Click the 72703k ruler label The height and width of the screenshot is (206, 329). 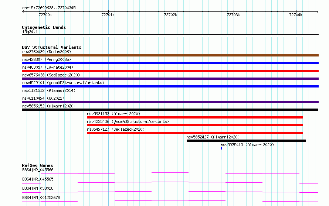pos(233,15)
